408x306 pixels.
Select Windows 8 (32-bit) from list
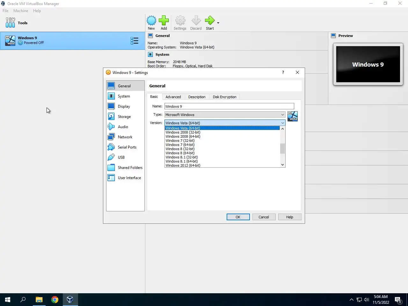(x=222, y=149)
